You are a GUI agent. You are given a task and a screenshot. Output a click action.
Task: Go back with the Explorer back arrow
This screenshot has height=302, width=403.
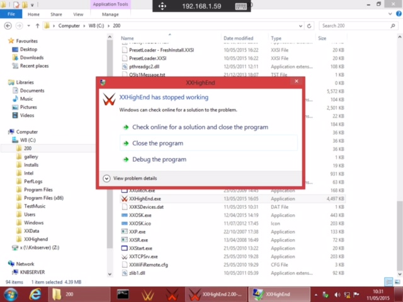[8, 26]
